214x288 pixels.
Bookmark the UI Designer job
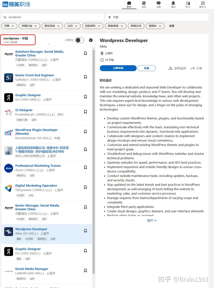pos(85,112)
